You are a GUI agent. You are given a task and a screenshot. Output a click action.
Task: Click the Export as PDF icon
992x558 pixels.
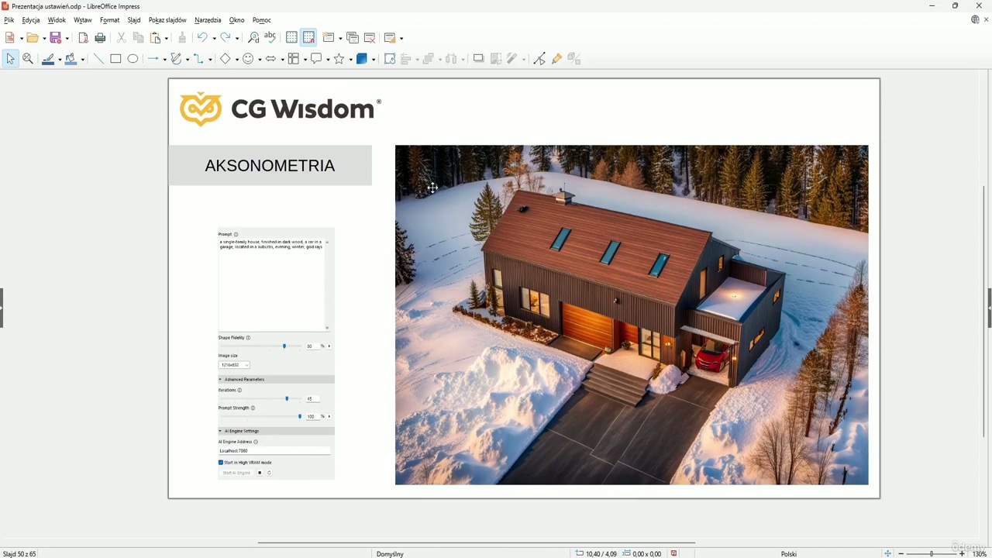click(84, 38)
